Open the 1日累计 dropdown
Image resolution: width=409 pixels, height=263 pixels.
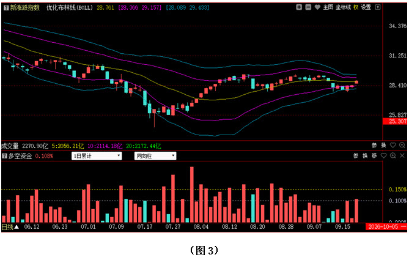(x=97, y=156)
